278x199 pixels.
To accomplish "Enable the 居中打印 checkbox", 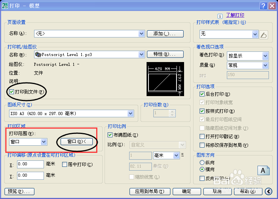I will (64, 165).
